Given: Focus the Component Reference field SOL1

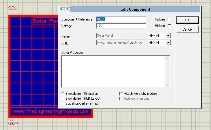Looking at the screenshot, I should pos(121,19).
